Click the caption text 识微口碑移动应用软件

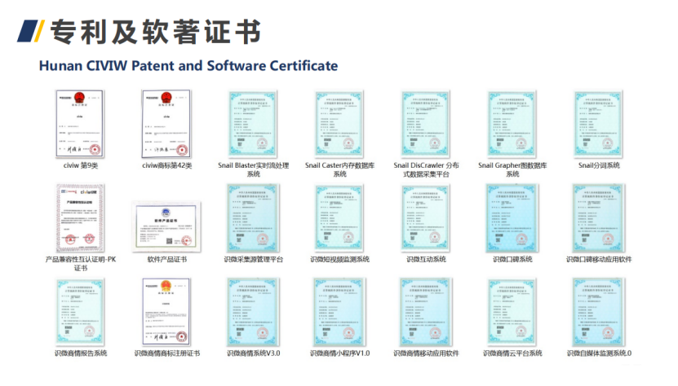[x=600, y=259]
